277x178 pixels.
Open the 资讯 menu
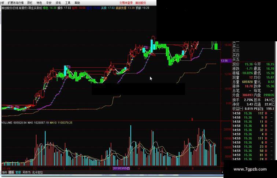tap(58, 3)
